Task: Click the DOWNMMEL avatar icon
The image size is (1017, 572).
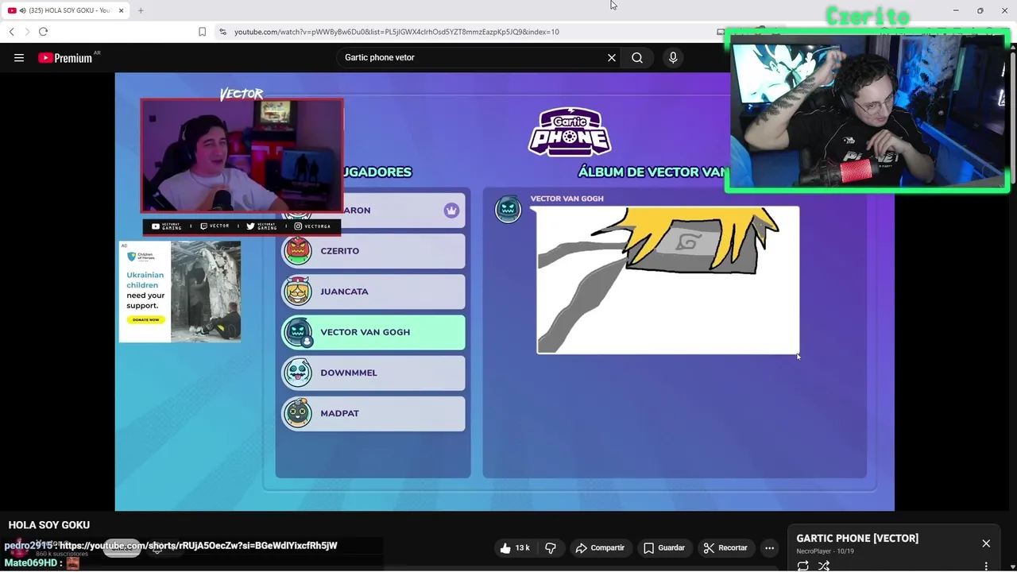Action: 298,373
